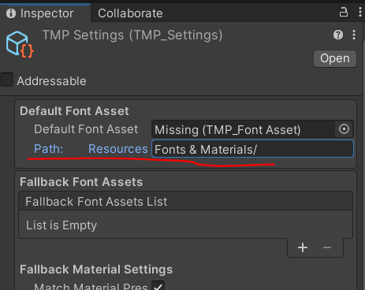365x290 pixels.
Task: Toggle the Match Material Presets checkbox
Action: coord(158,285)
